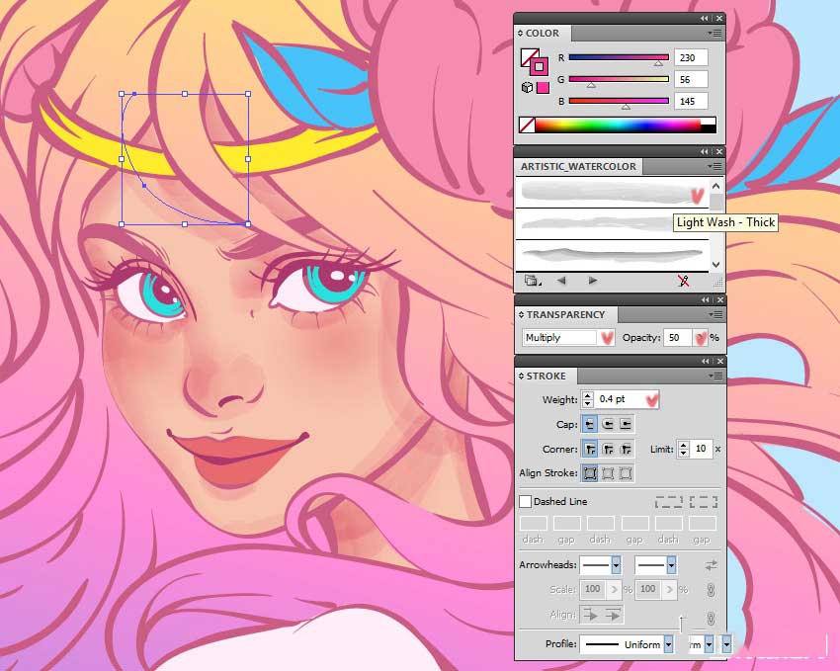Open the end Arrowheads dropdown

pyautogui.click(x=671, y=565)
